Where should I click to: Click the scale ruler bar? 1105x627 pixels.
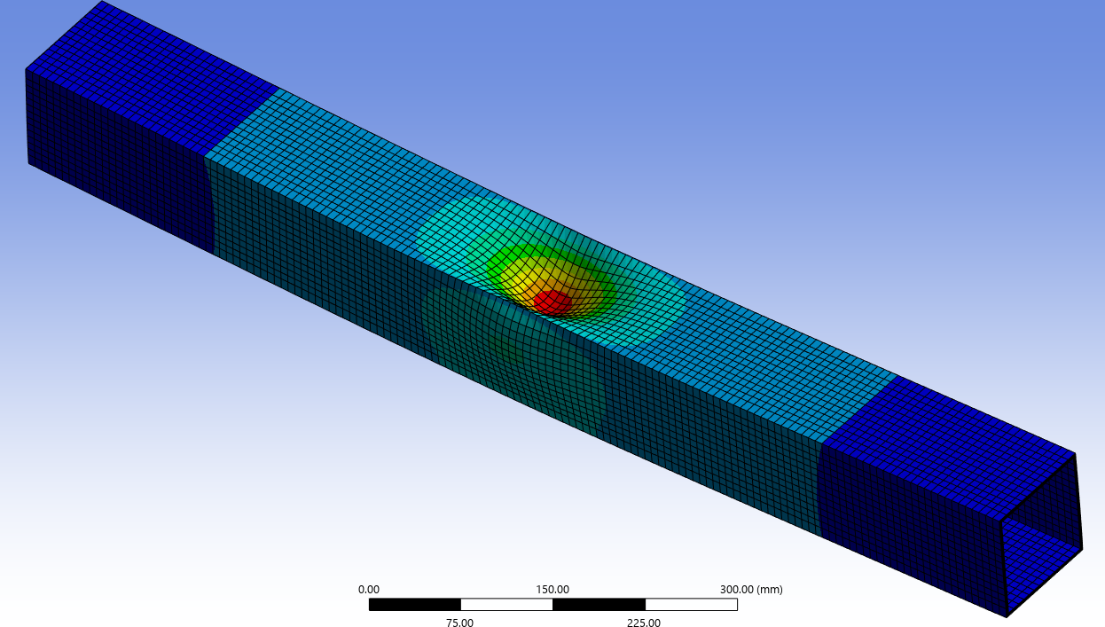pos(552,604)
